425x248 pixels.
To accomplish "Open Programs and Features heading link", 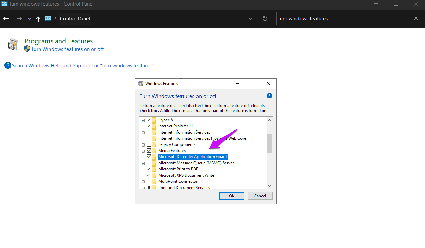I will 59,41.
